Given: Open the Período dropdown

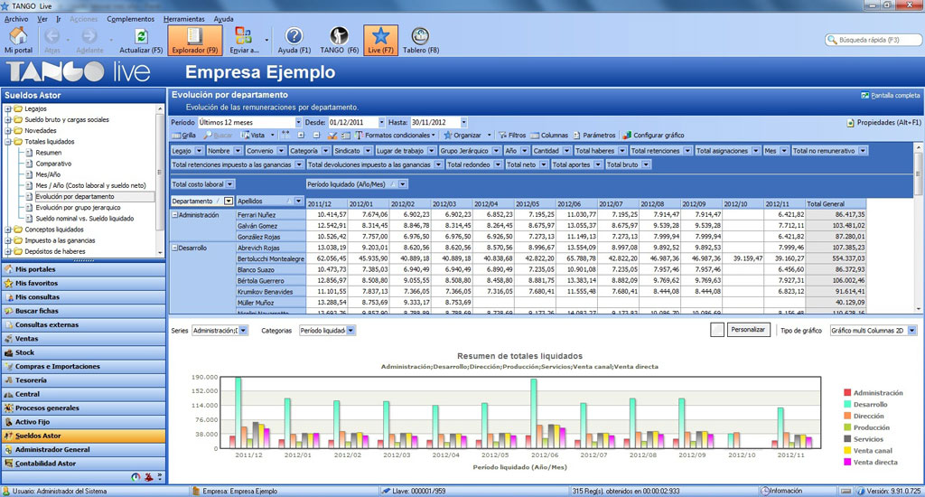Looking at the screenshot, I should 298,122.
